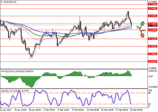Click the MACD zero level 0.00
The image size is (158, 112).
151,76
